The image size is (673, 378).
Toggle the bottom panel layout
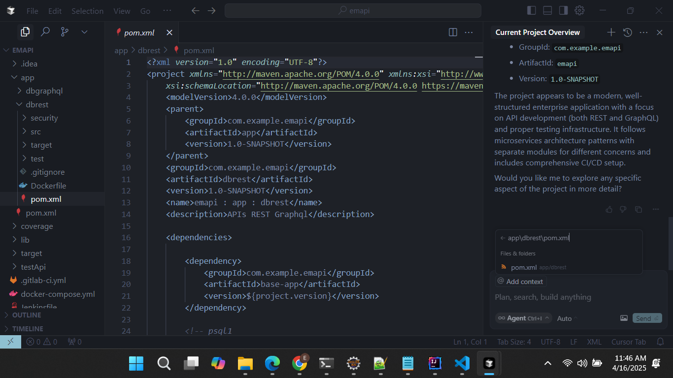(547, 10)
